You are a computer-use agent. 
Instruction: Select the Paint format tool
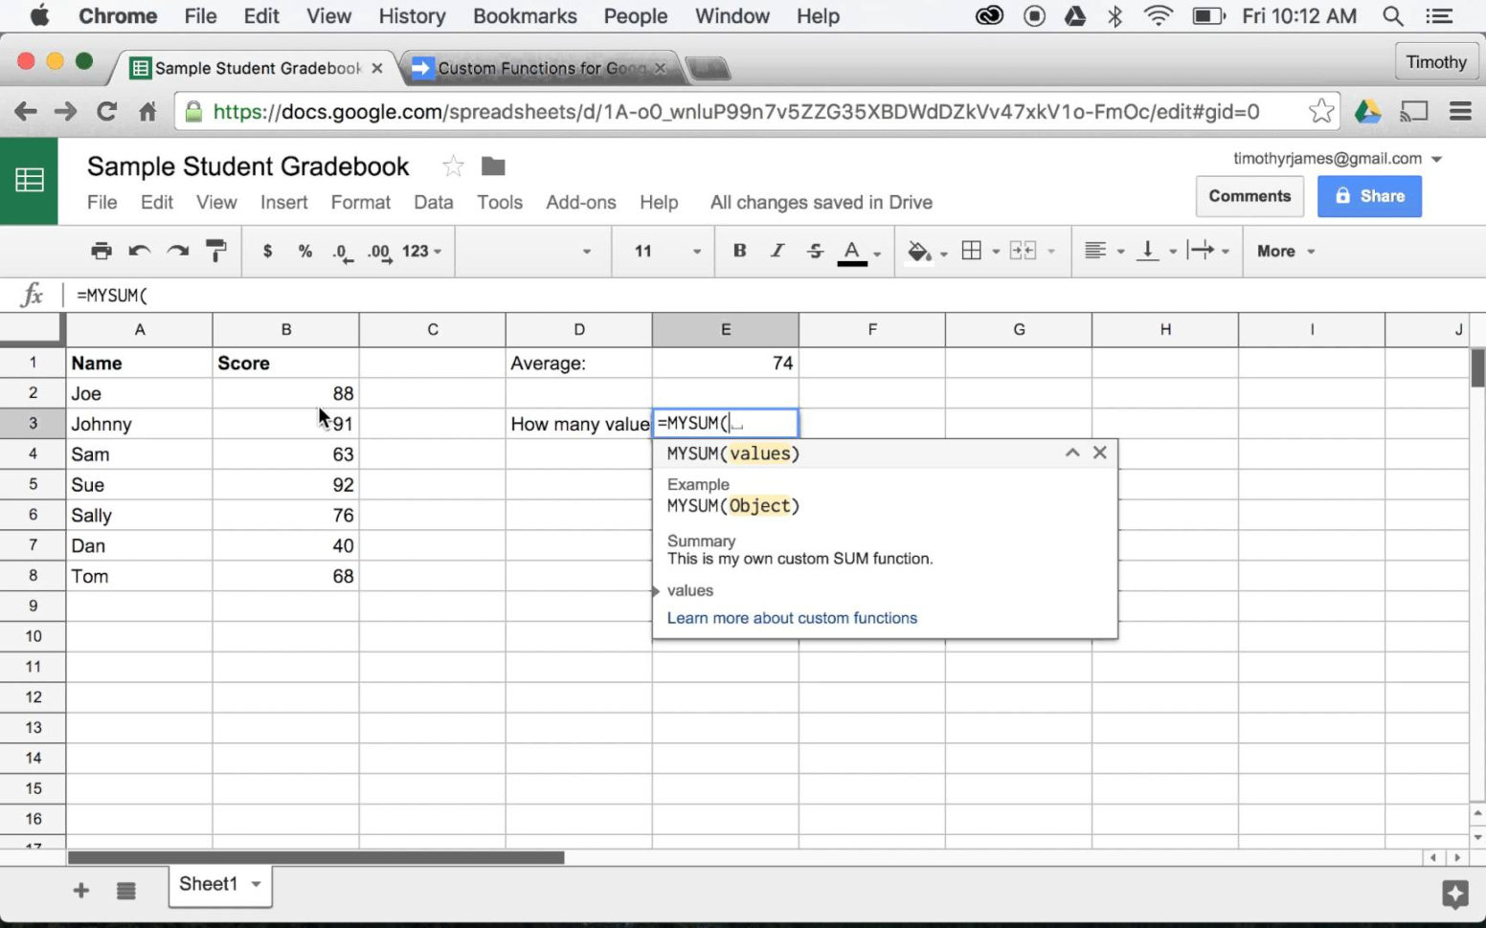pos(216,251)
